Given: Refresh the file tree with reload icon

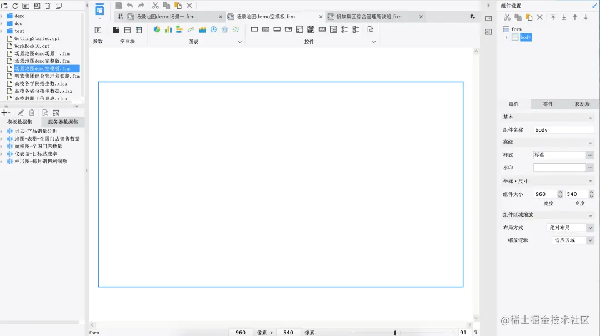Looking at the screenshot, I should (x=16, y=6).
